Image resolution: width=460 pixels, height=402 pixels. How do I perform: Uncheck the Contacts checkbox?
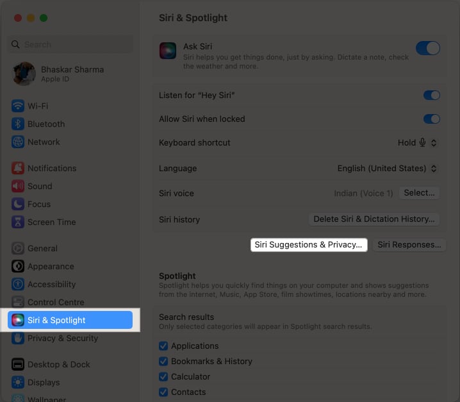tap(163, 392)
